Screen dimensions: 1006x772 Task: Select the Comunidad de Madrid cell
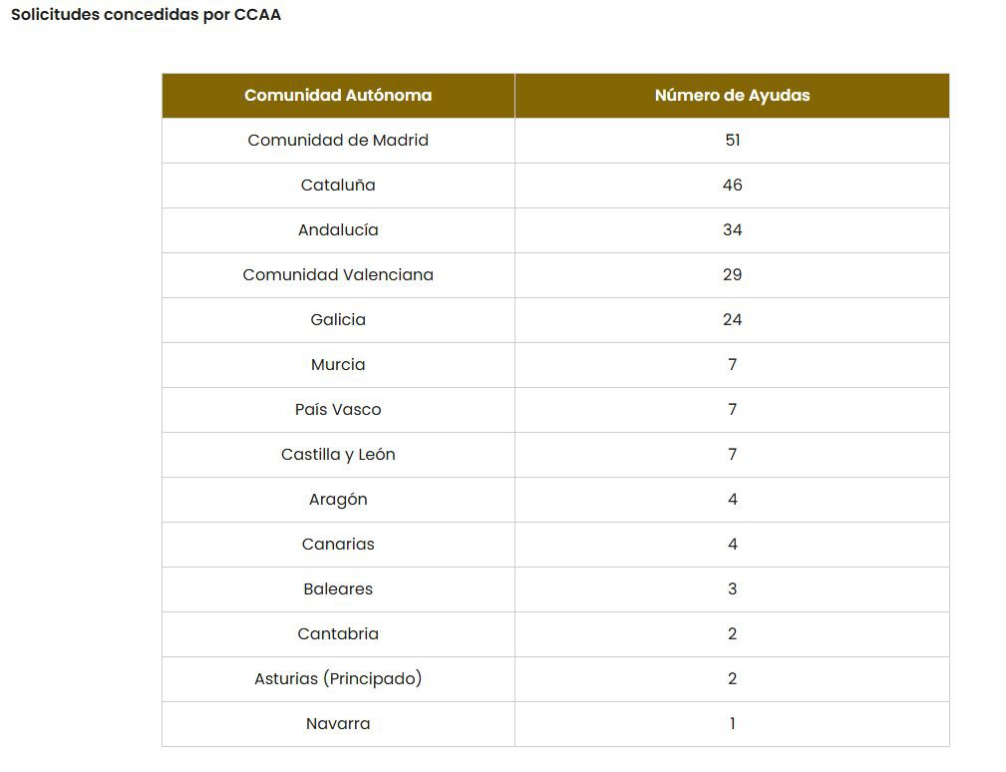pos(338,141)
